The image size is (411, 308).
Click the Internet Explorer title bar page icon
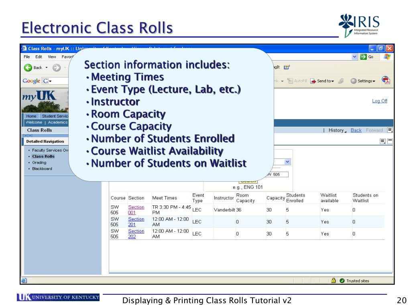tap(24, 48)
